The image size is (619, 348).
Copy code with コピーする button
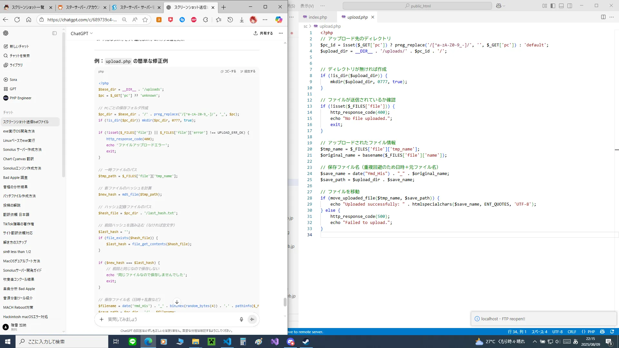point(228,72)
